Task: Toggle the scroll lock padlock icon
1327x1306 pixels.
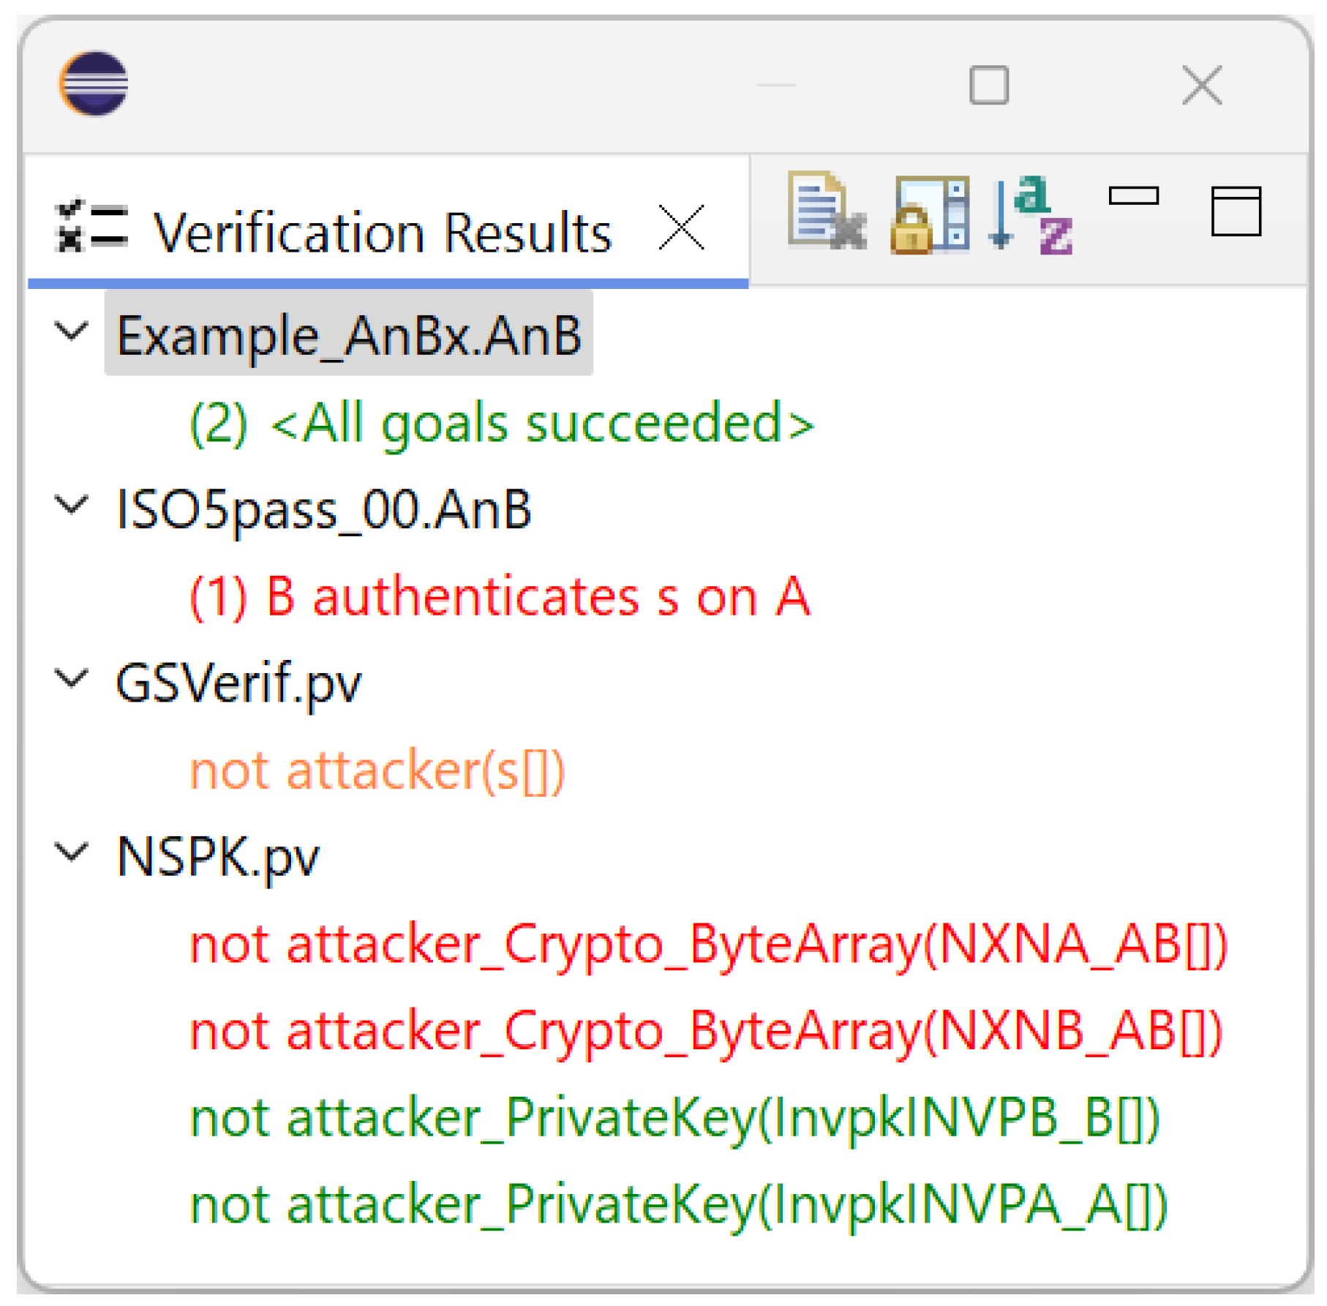Action: [929, 215]
